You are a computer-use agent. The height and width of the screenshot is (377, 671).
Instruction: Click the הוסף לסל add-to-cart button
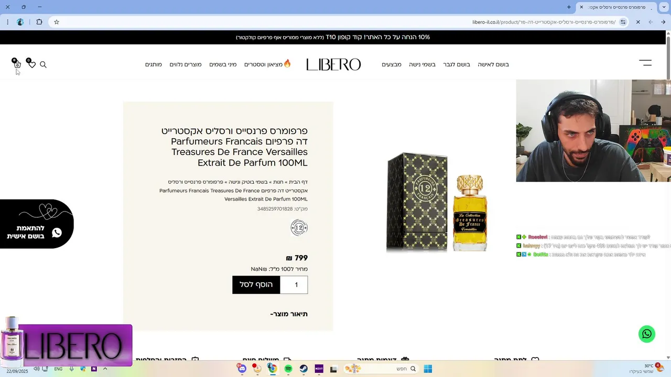click(x=256, y=285)
